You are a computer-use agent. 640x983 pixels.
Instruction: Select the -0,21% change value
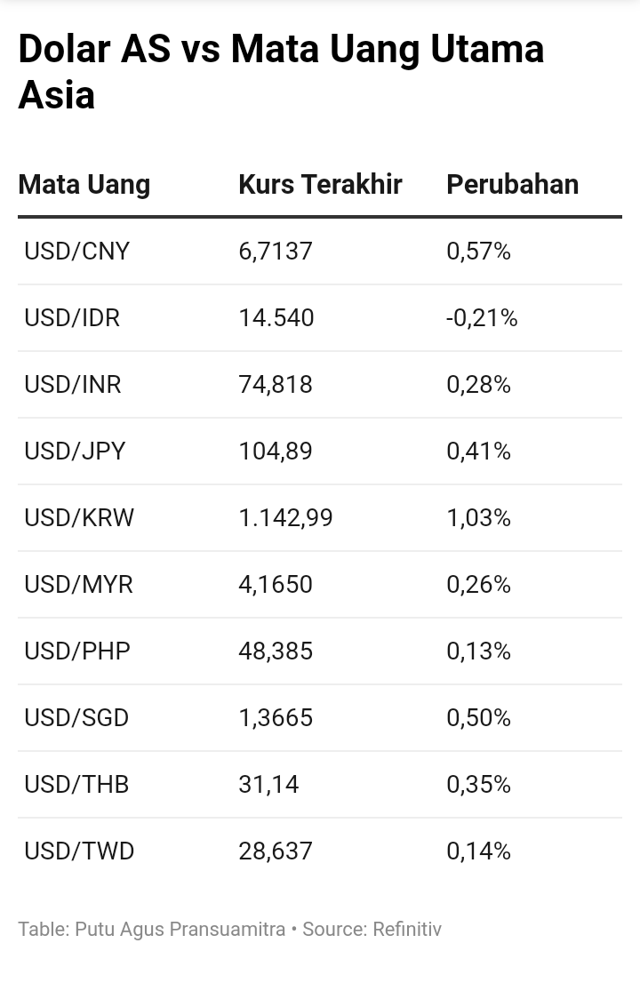pos(482,318)
